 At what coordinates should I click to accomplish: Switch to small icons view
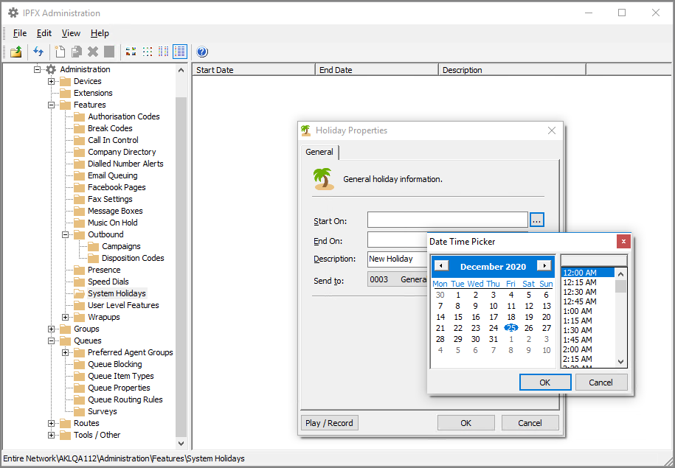tap(148, 52)
